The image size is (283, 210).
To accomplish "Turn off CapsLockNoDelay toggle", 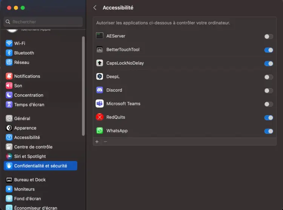I will (269, 64).
